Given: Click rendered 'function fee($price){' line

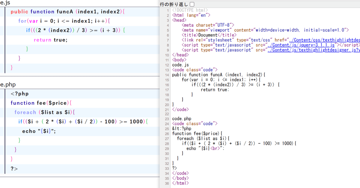Looking at the screenshot, I should click(x=41, y=103).
